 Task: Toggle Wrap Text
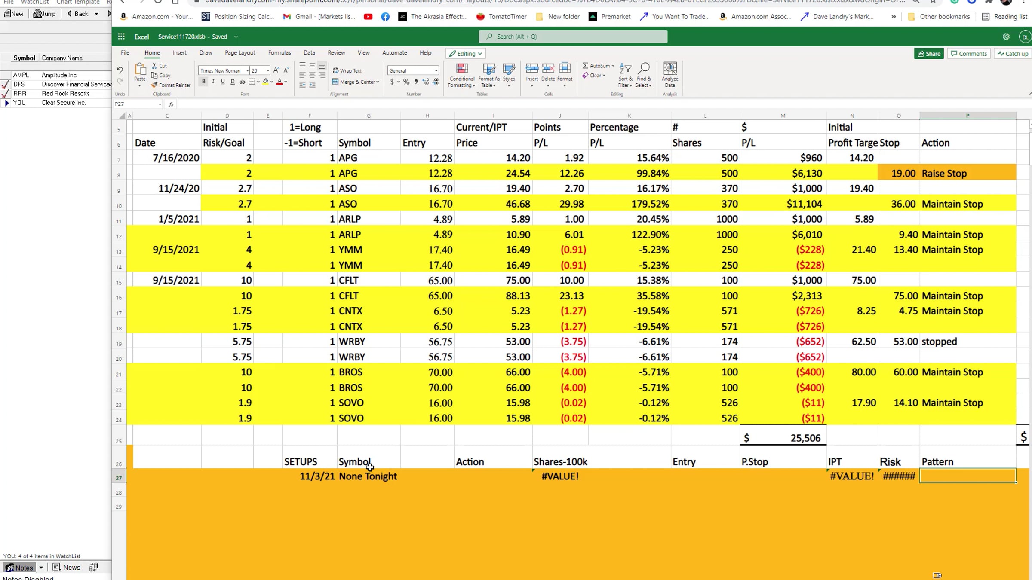[347, 70]
